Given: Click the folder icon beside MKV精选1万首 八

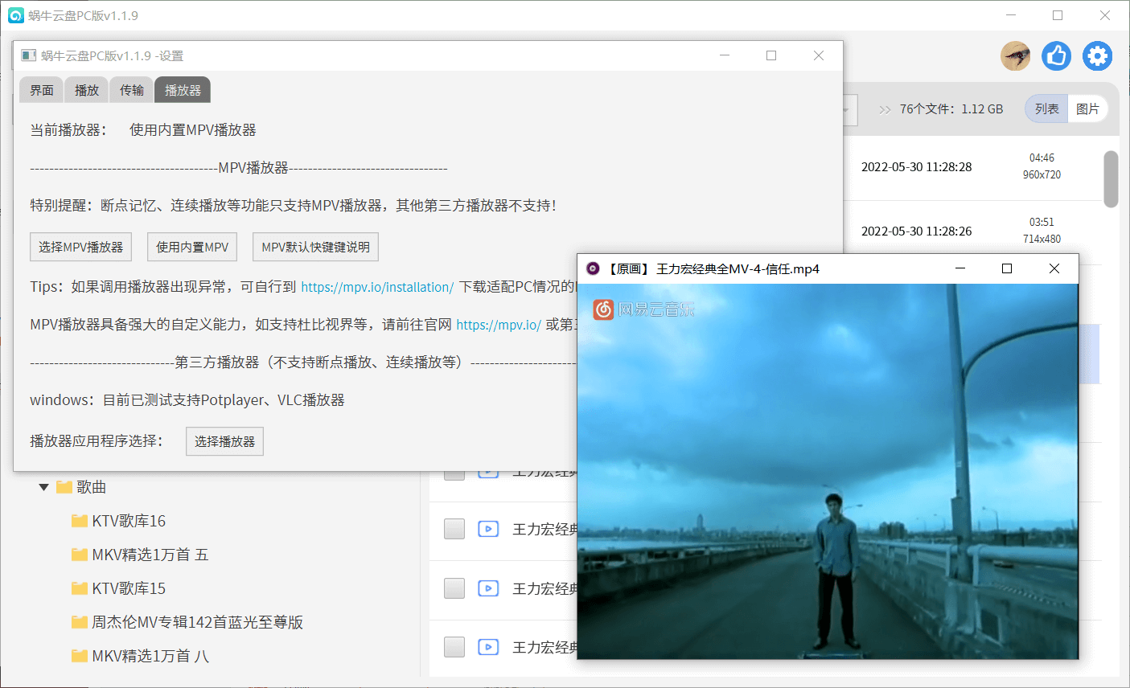Looking at the screenshot, I should coord(80,656).
